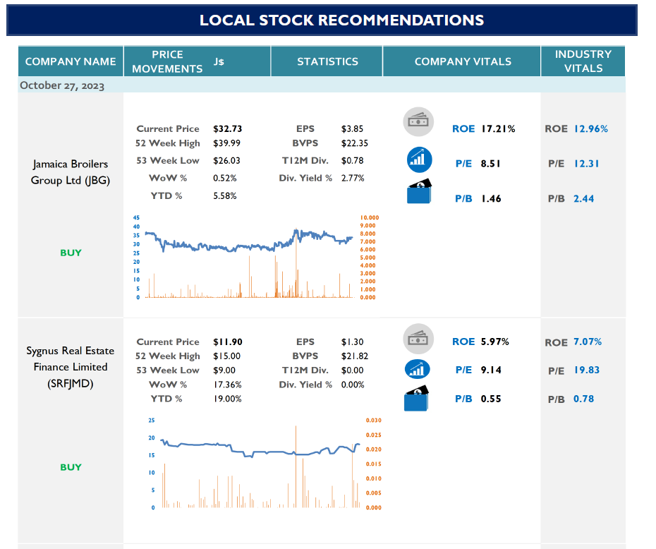Viewport: 656px width, 549px height.
Task: Click the 5.58% YTD value
Action: tap(225, 196)
